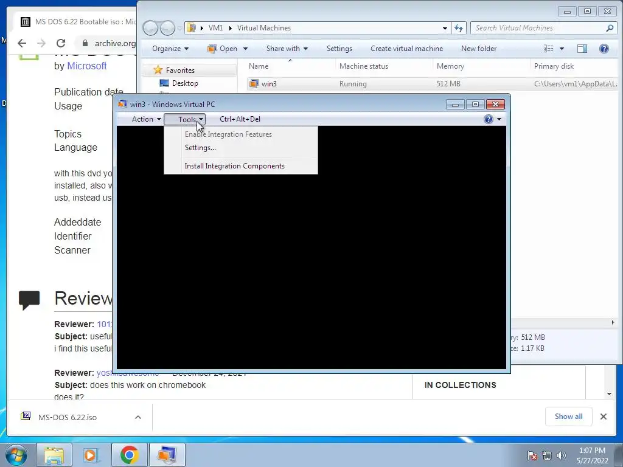Open the Microsoft author link
623x467 pixels.
click(86, 66)
